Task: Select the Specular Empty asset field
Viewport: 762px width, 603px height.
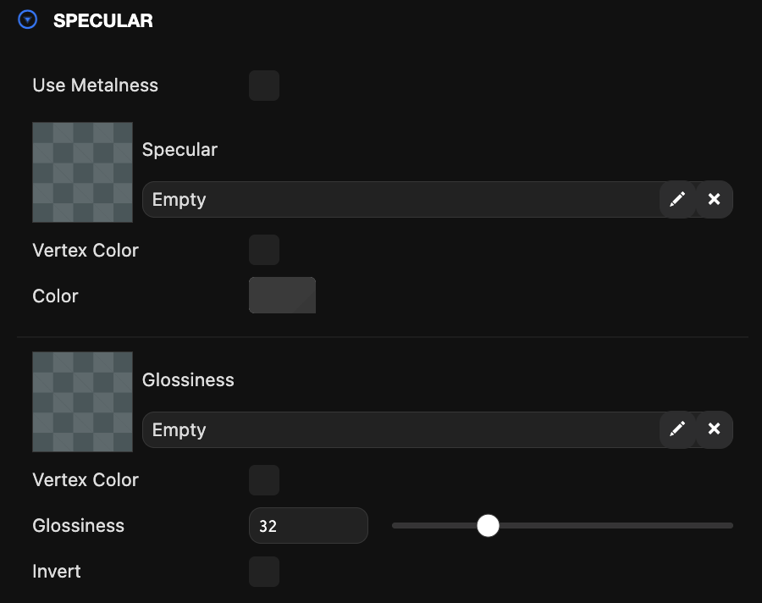Action: [401, 199]
